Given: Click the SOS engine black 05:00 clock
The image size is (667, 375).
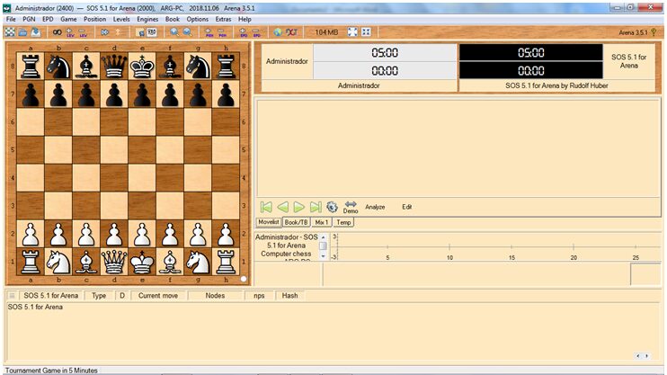Looking at the screenshot, I should pyautogui.click(x=531, y=53).
